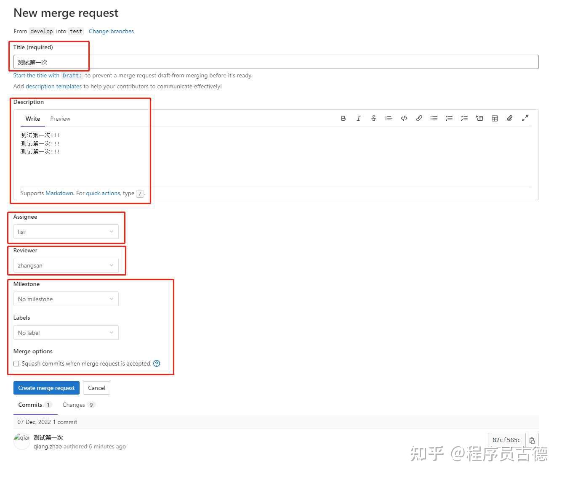
Task: Open the Changes tab
Action: click(x=74, y=405)
